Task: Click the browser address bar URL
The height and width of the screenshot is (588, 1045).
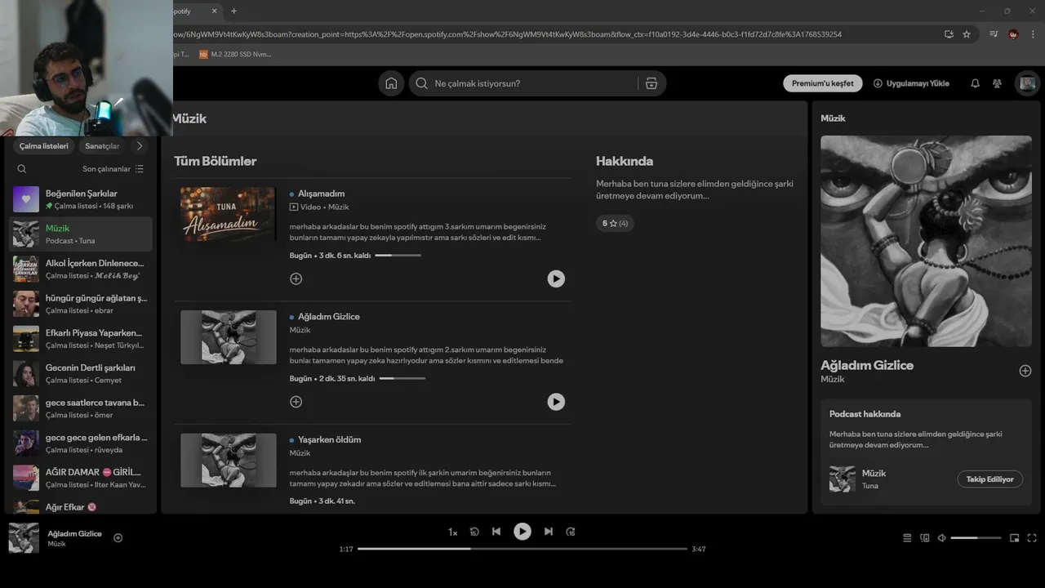Action: (x=506, y=34)
